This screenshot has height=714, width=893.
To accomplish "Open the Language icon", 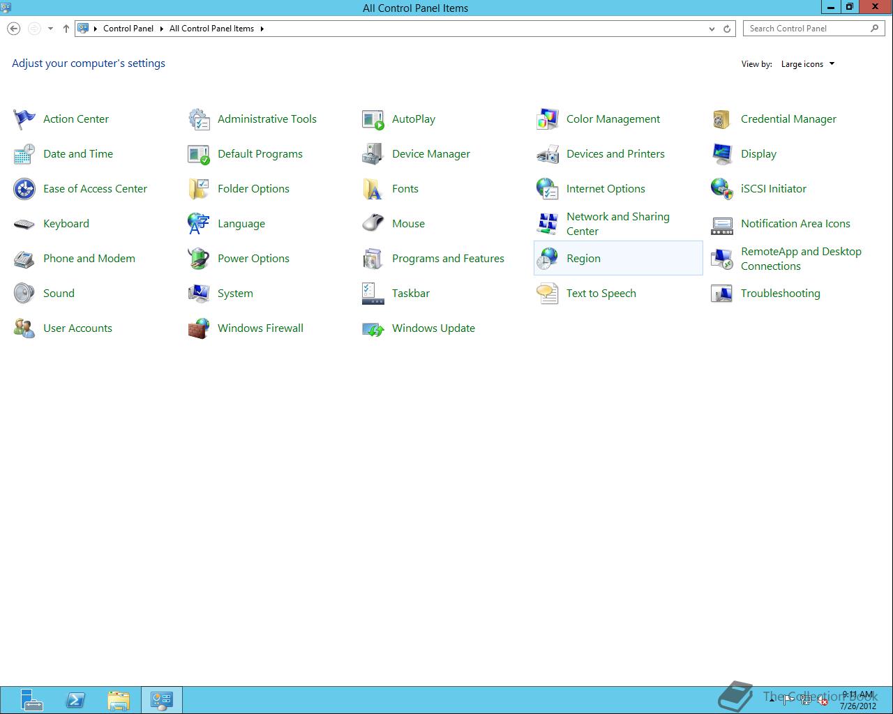I will click(199, 224).
